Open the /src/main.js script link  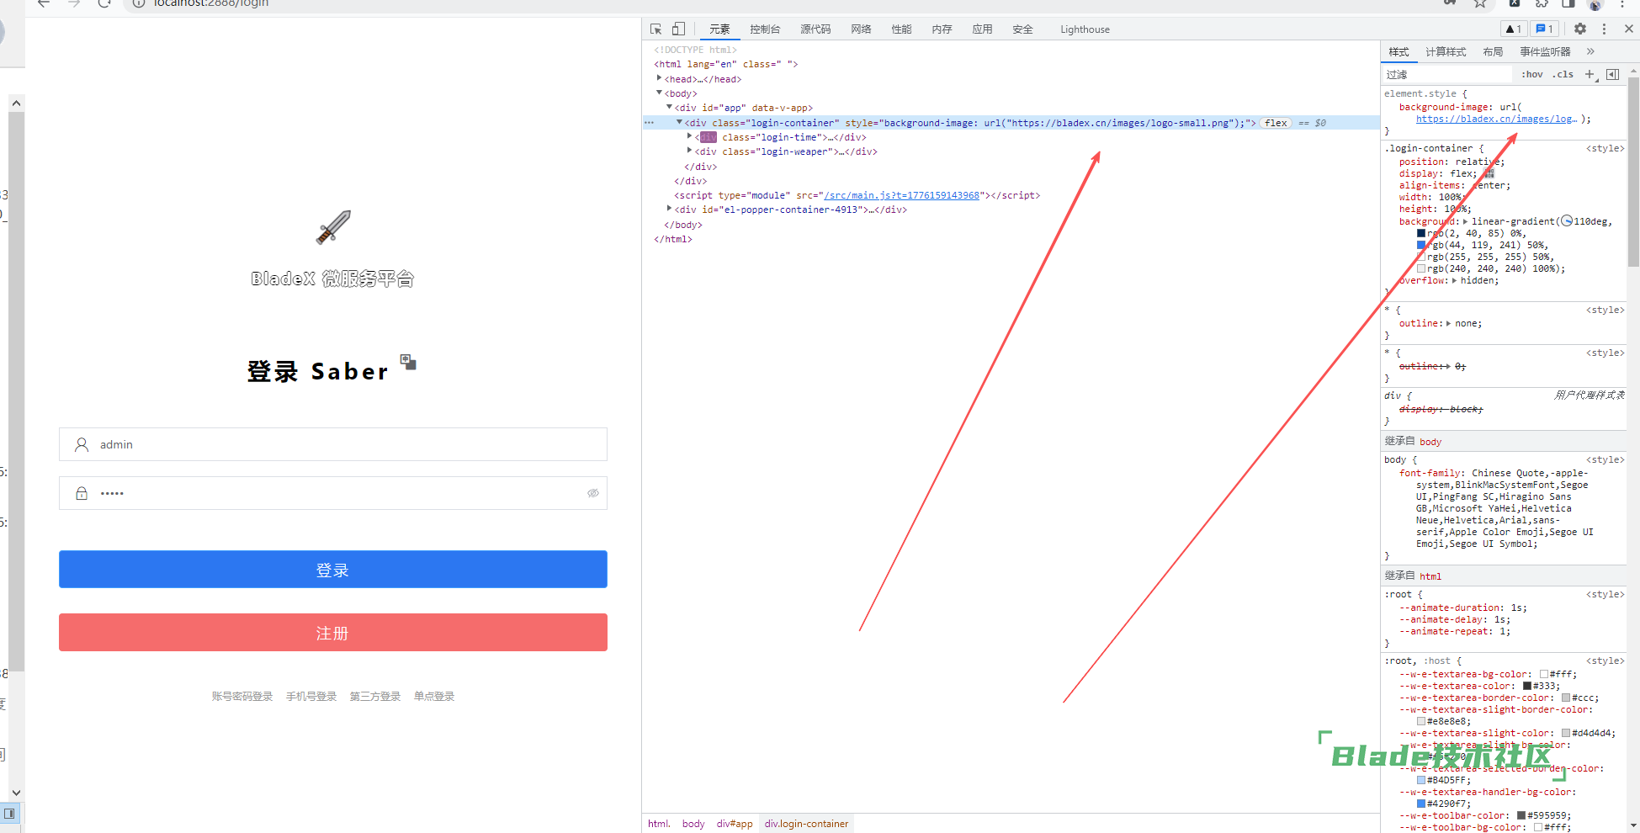[x=901, y=195]
